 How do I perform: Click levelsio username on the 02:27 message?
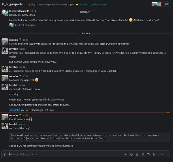(x=14, y=124)
